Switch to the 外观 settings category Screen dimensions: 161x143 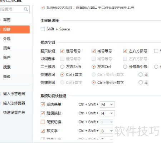[x=7, y=39]
